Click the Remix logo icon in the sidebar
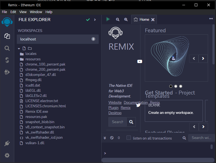Image resolution: width=216 pixels, height=163 pixels. (7, 22)
